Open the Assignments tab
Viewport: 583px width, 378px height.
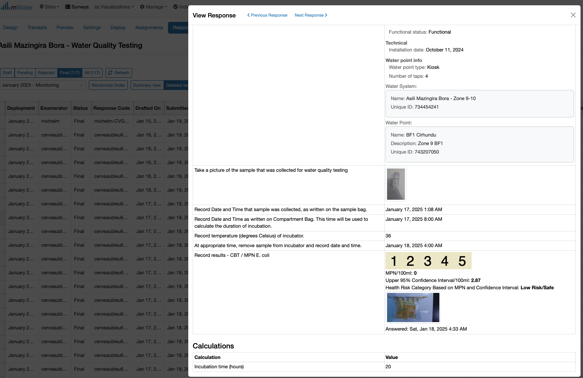149,28
